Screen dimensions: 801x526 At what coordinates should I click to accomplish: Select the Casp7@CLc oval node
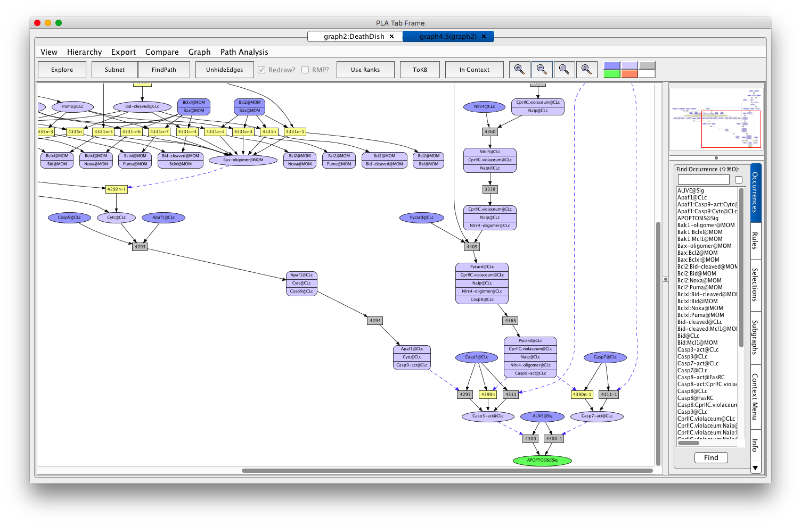coord(605,357)
